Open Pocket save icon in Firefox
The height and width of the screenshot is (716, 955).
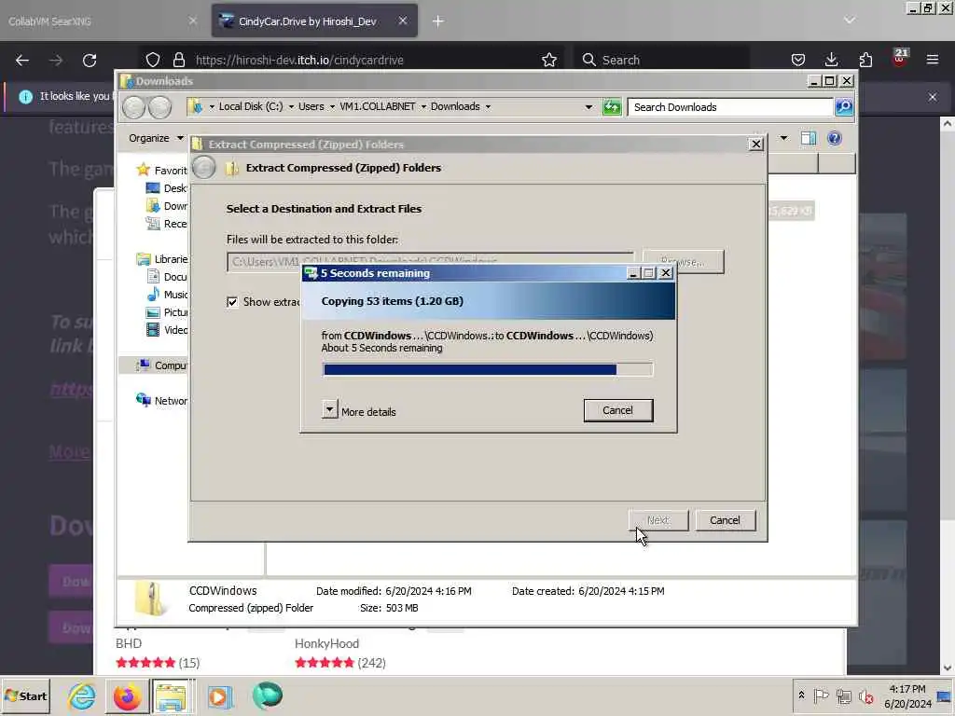click(x=798, y=60)
